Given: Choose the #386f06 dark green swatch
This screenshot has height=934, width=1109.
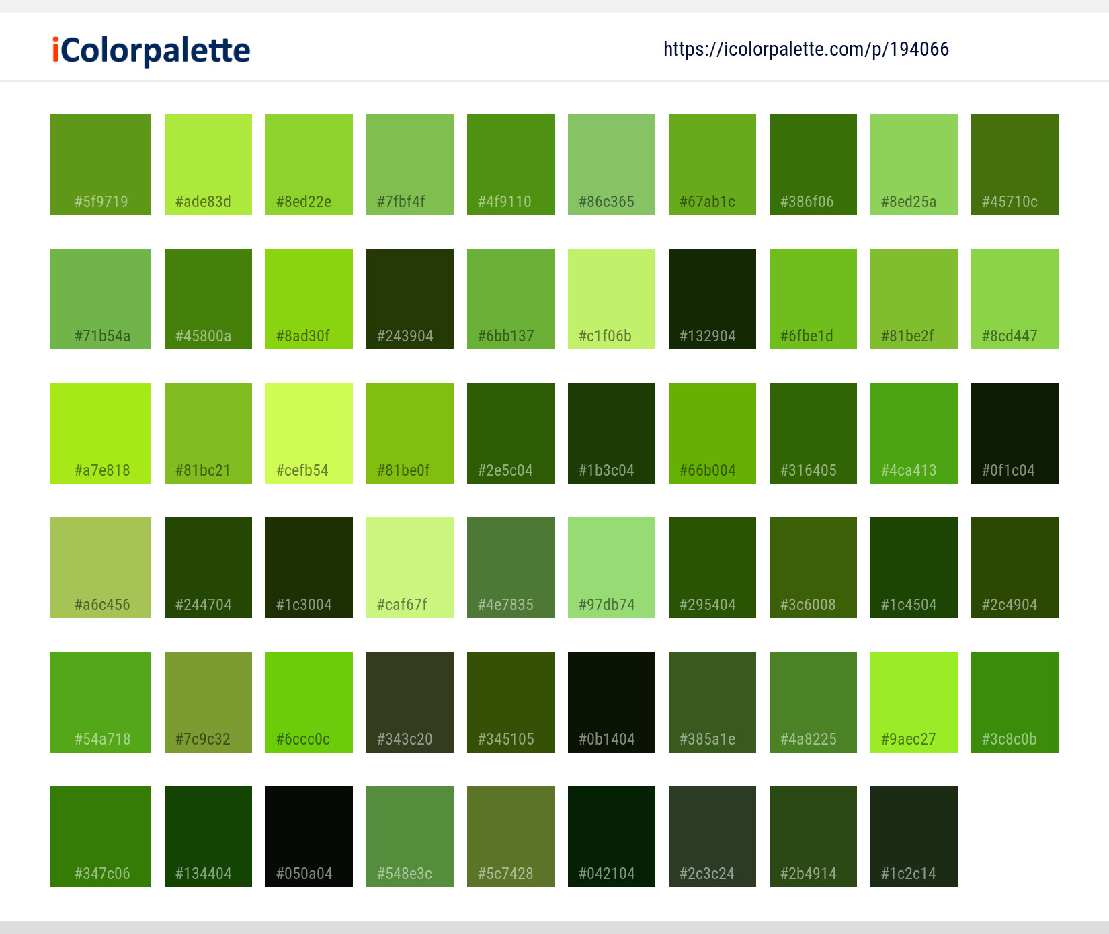Looking at the screenshot, I should 813,165.
